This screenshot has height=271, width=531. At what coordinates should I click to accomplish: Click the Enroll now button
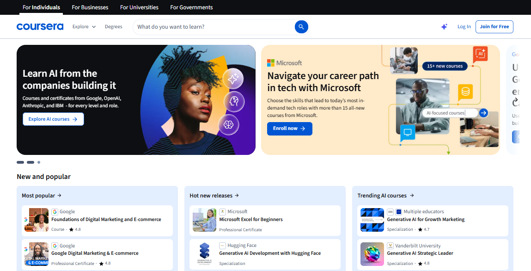pos(290,129)
